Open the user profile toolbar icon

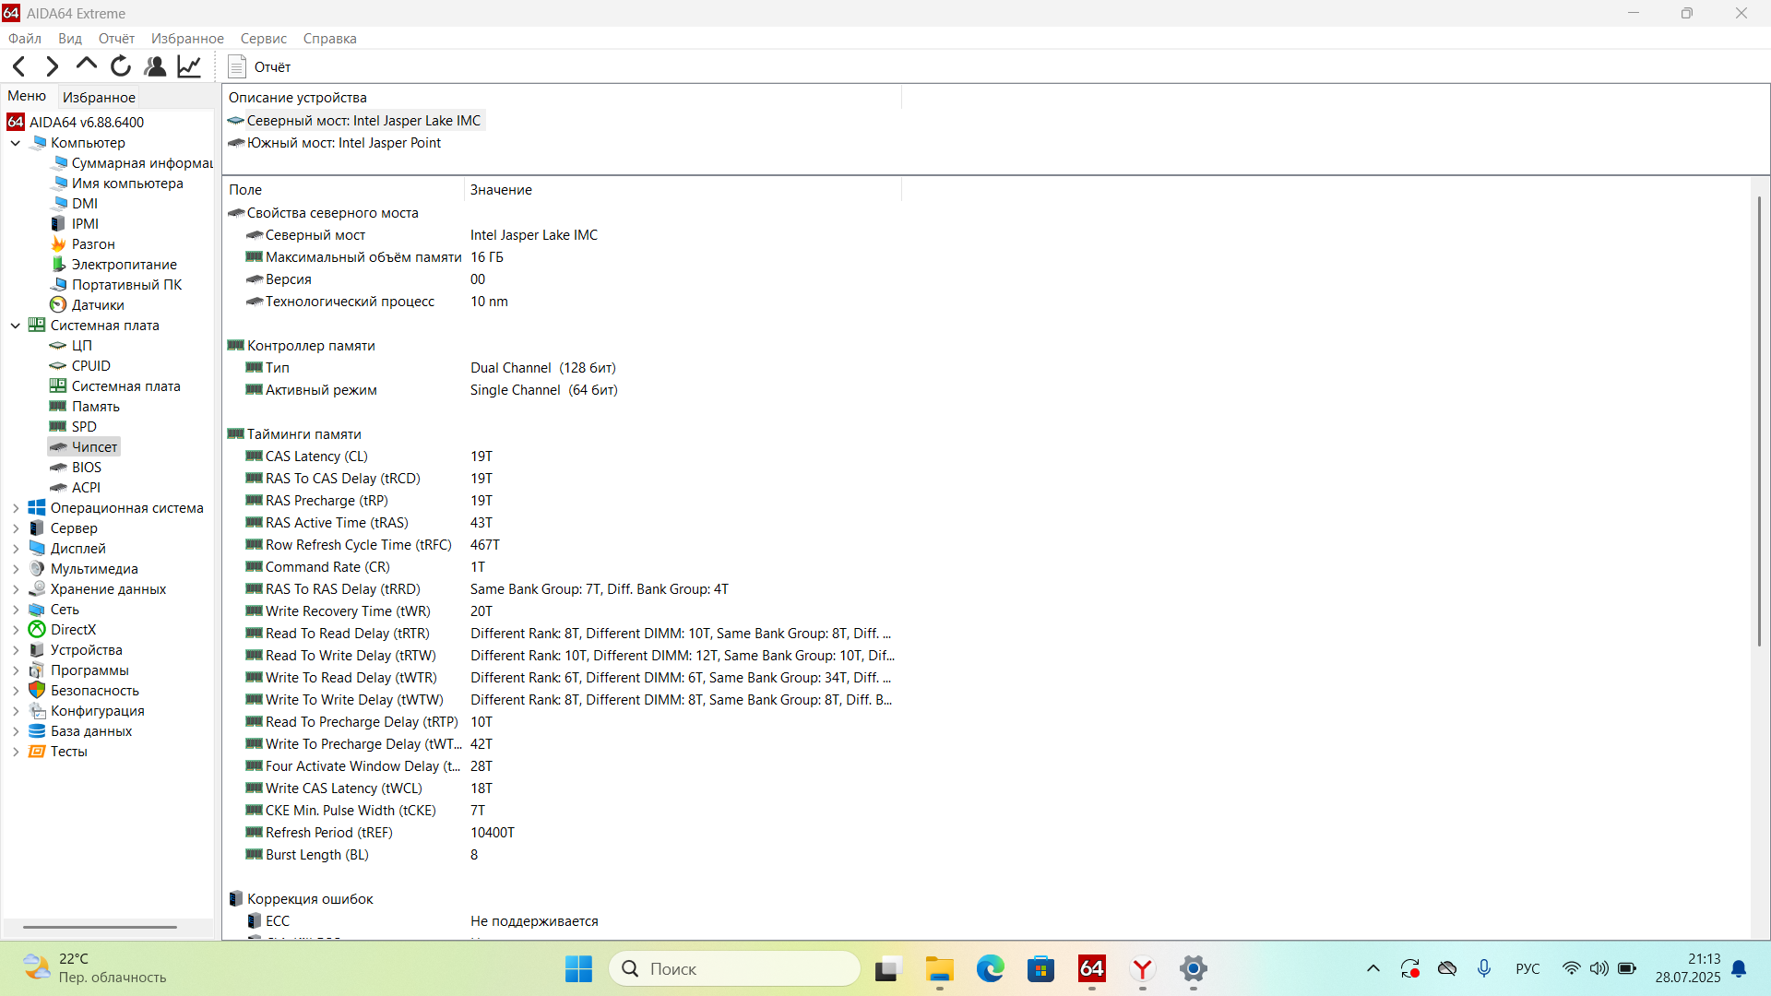155,66
